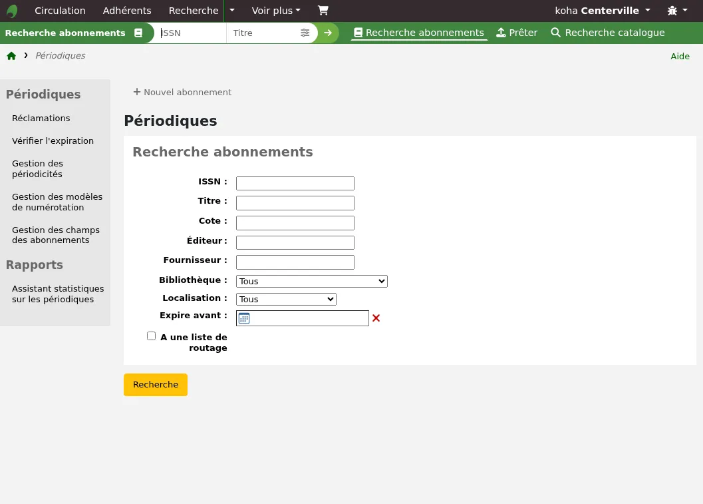Image resolution: width=703 pixels, height=504 pixels.
Task: Open the bug debug menu icon
Action: click(x=672, y=11)
